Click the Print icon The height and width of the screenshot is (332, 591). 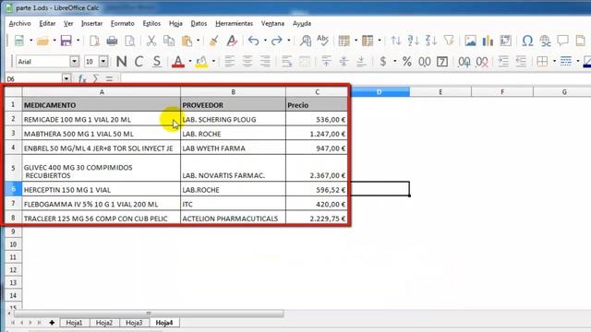click(112, 41)
